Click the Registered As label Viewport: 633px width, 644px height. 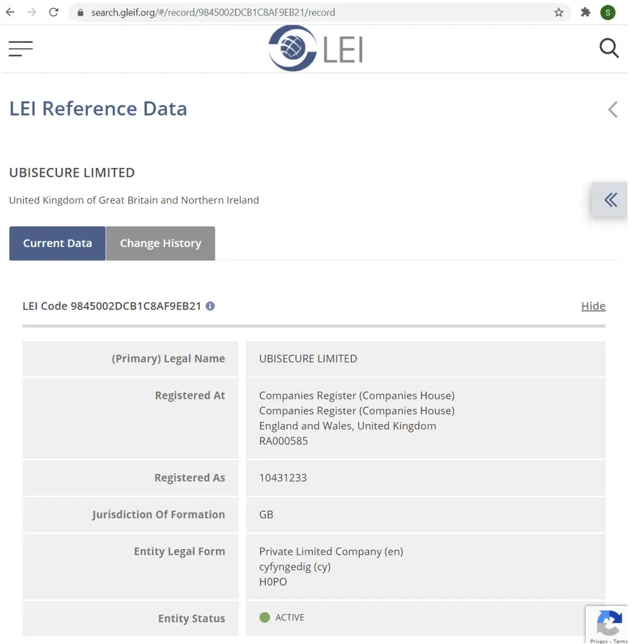[190, 478]
